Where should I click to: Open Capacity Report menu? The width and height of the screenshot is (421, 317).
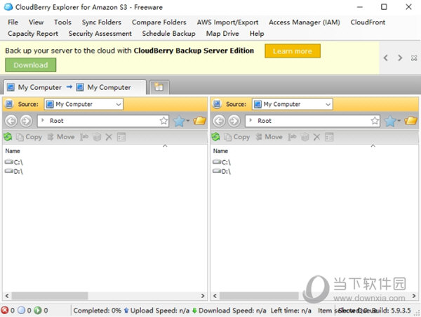(x=33, y=34)
